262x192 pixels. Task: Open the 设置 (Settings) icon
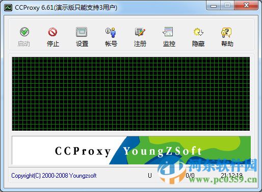[82, 32]
